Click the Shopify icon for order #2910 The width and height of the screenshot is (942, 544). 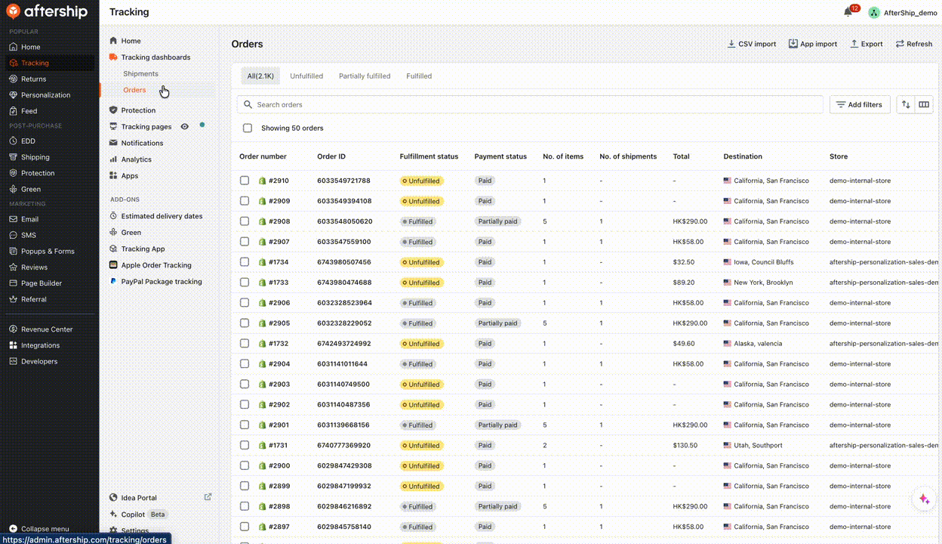point(262,181)
